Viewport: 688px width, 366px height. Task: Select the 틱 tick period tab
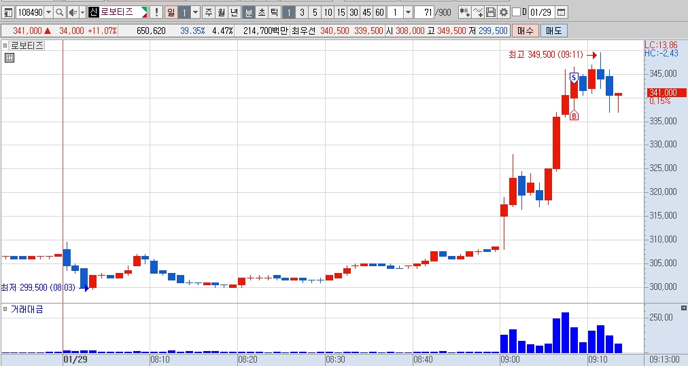click(274, 12)
